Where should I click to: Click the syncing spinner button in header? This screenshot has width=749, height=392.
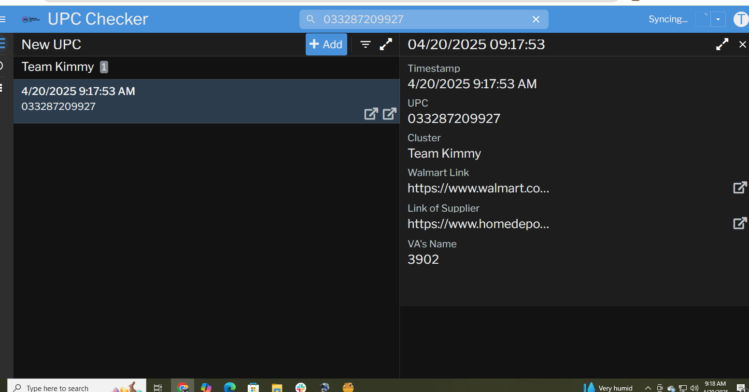pyautogui.click(x=703, y=19)
